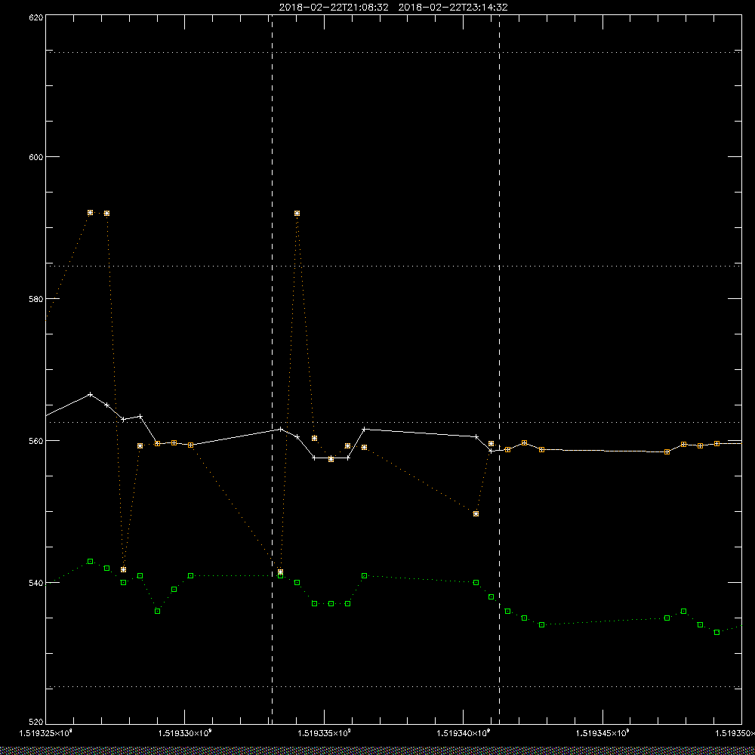Click the 1.519340×10⁹ x-axis label
Viewport: 755px width, 755px height.
(464, 733)
